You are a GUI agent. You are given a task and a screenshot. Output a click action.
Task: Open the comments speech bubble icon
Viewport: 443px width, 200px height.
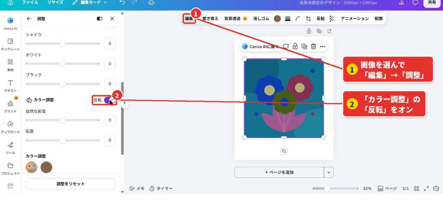tap(415, 2)
